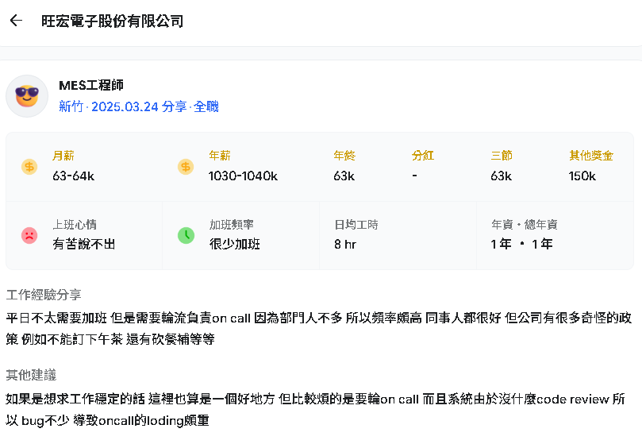Click the 月薪 label

[x=63, y=156]
